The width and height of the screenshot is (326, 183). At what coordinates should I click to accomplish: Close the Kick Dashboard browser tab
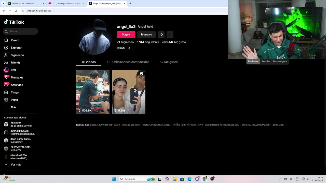(x=43, y=4)
